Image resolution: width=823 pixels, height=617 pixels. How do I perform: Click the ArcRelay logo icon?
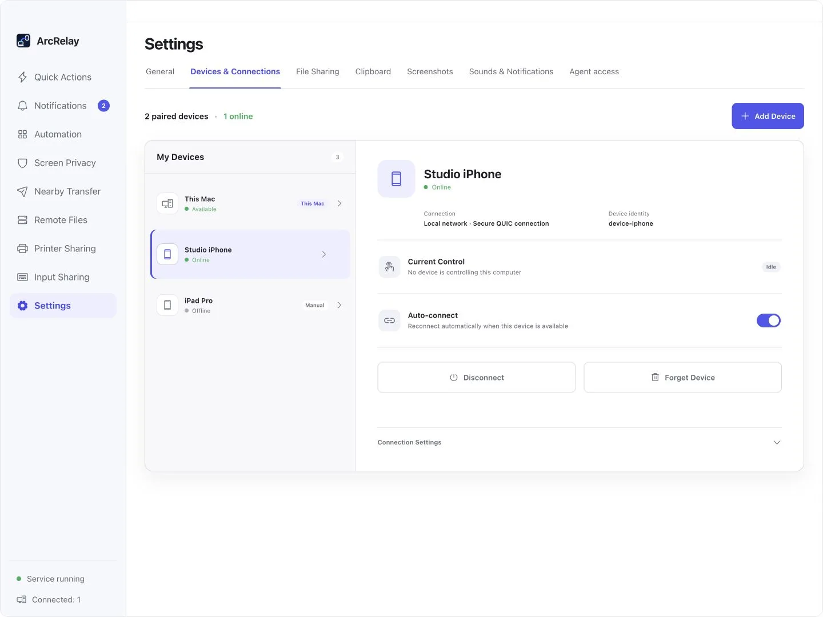coord(23,41)
